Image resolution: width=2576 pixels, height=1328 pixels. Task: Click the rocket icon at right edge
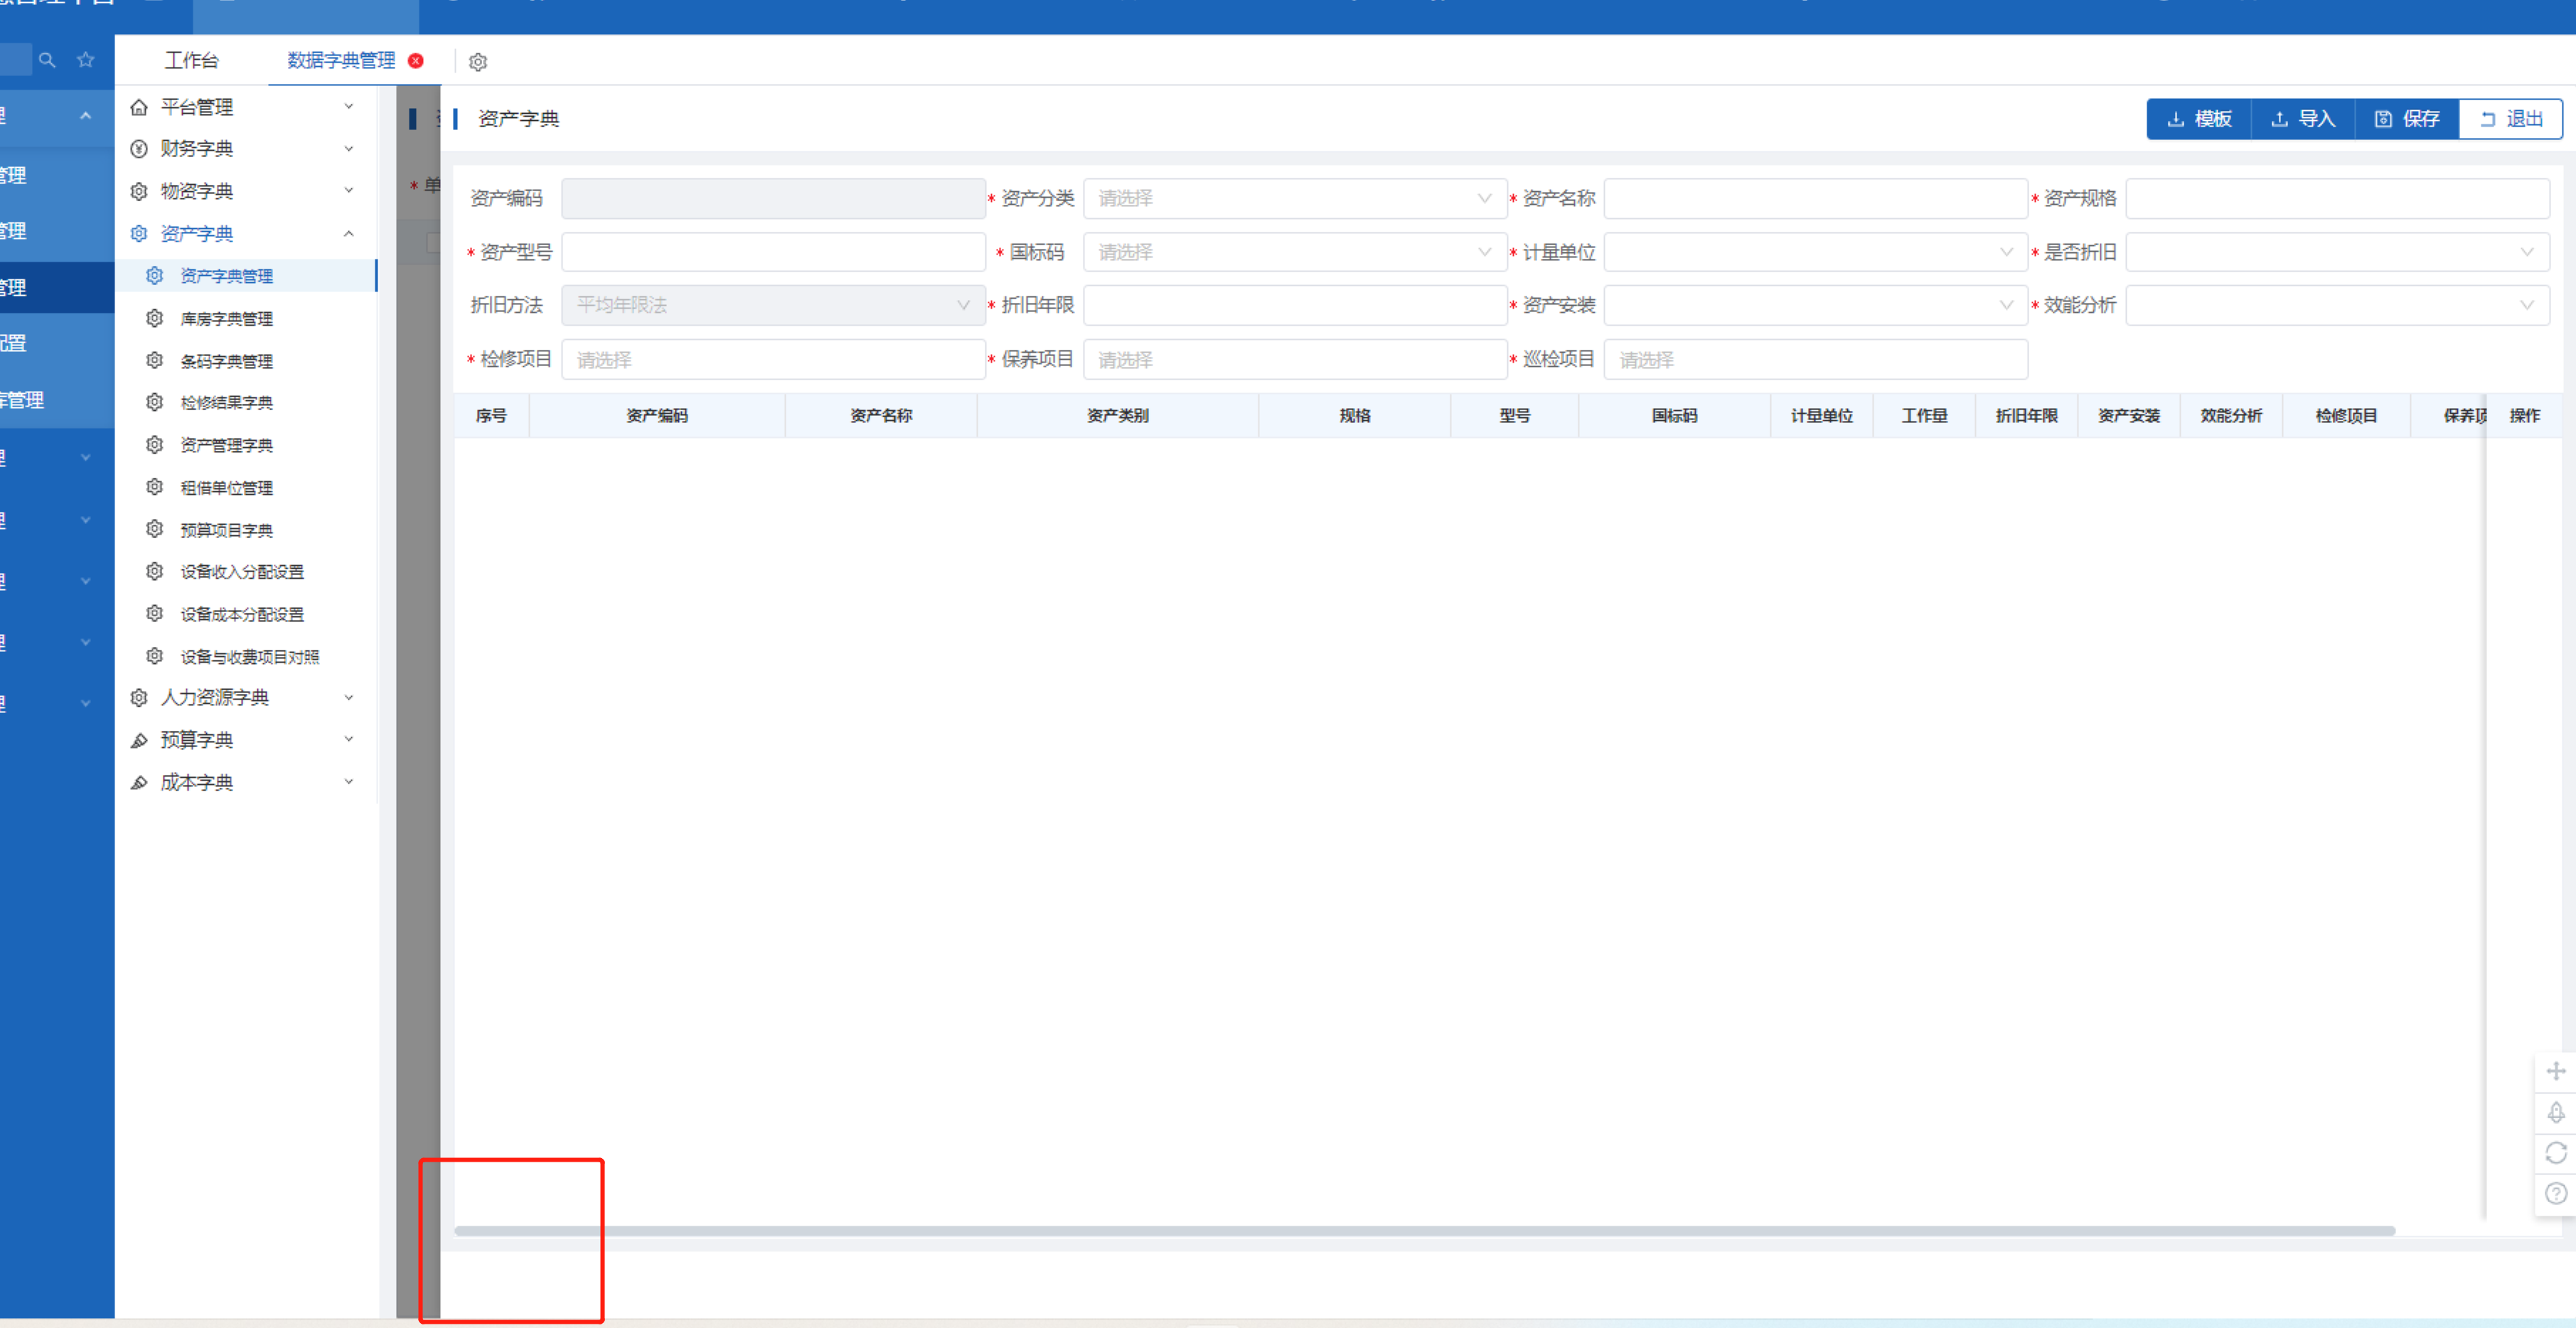pyautogui.click(x=2556, y=1112)
